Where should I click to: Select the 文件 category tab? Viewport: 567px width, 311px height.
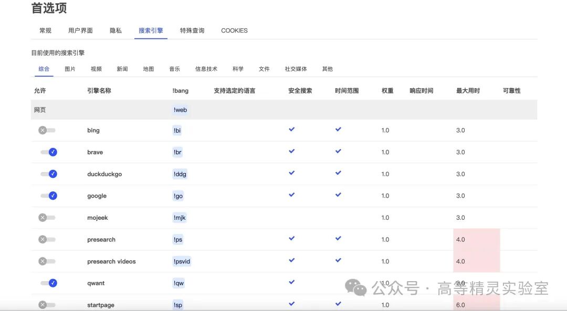pos(264,69)
